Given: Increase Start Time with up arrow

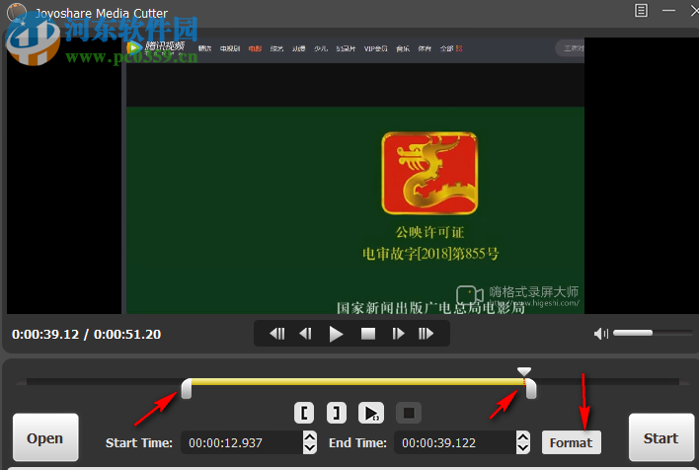Looking at the screenshot, I should tap(310, 436).
